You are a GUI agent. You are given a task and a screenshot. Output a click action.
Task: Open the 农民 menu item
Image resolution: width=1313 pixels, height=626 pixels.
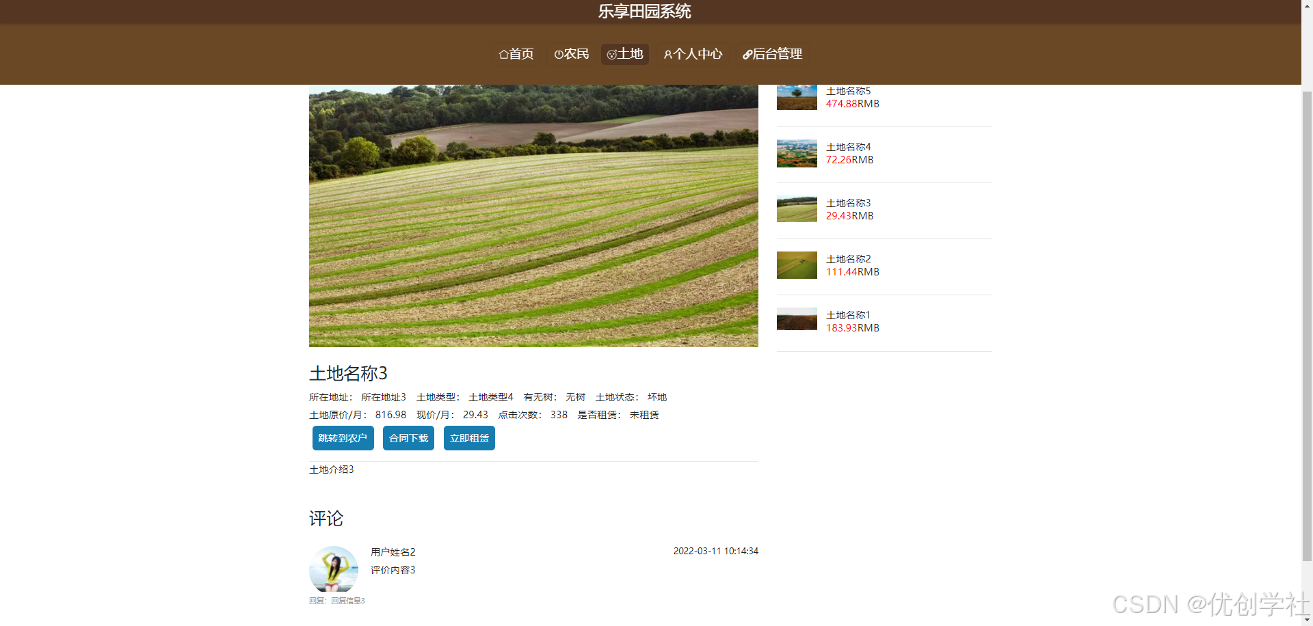coord(572,54)
